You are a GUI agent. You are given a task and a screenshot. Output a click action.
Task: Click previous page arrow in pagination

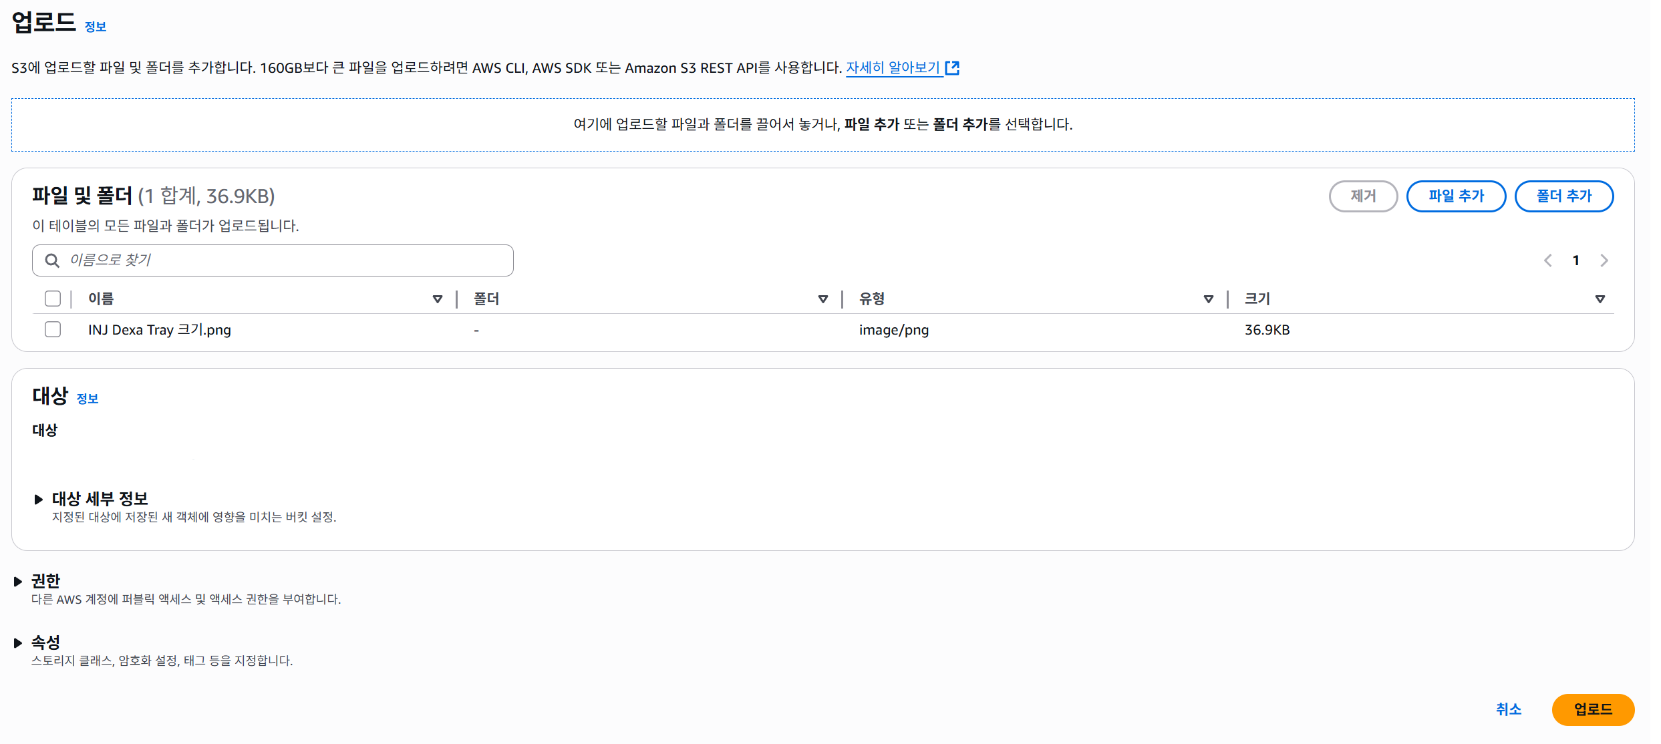(1547, 260)
